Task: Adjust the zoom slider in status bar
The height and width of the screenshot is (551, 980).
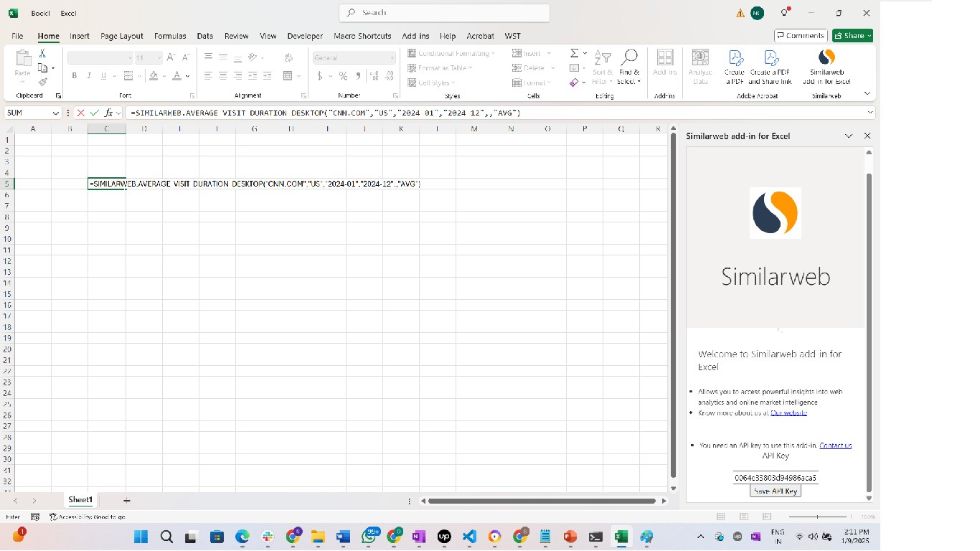Action: [817, 517]
